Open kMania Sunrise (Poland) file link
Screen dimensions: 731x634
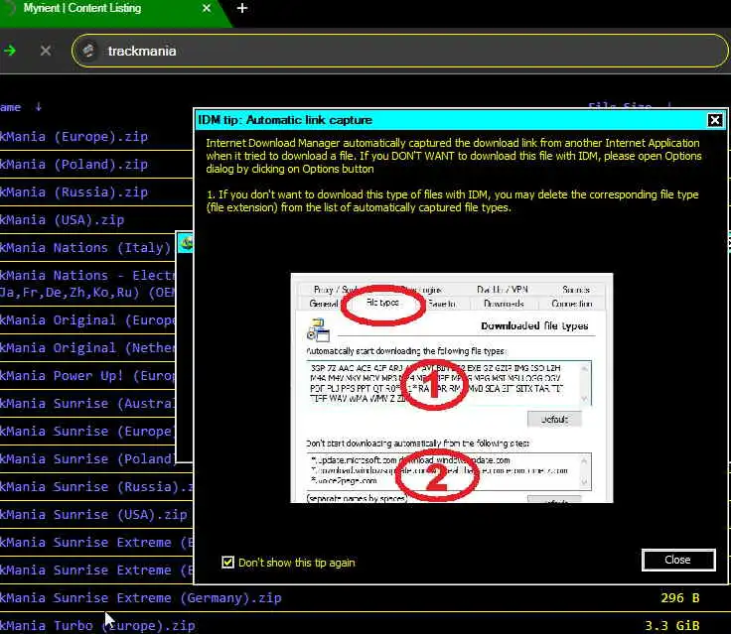click(x=87, y=458)
